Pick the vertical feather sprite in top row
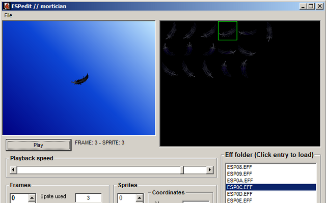The width and height of the screenshot is (326, 203). [269, 32]
